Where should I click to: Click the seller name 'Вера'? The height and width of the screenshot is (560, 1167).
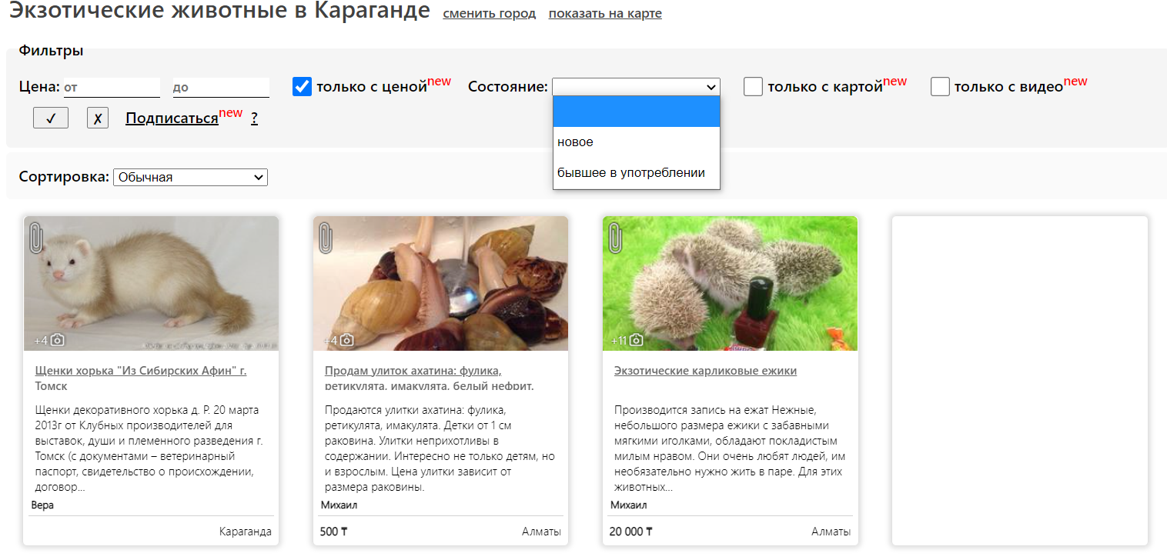click(x=42, y=505)
